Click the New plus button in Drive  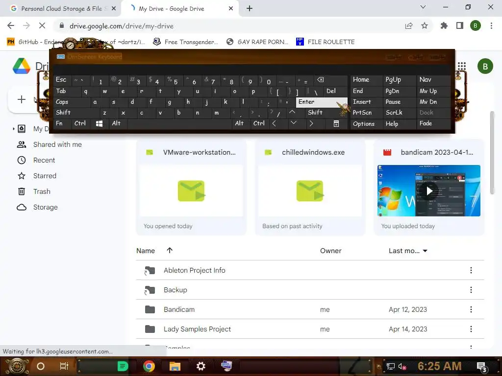tap(22, 99)
